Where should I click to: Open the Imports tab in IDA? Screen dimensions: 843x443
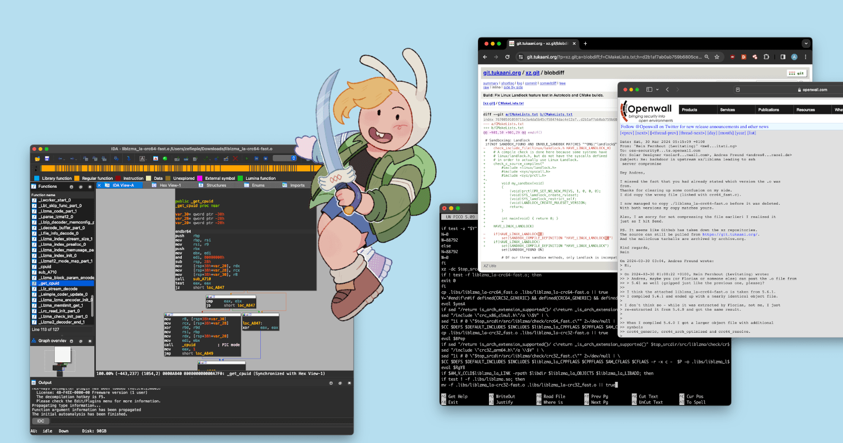(x=293, y=185)
